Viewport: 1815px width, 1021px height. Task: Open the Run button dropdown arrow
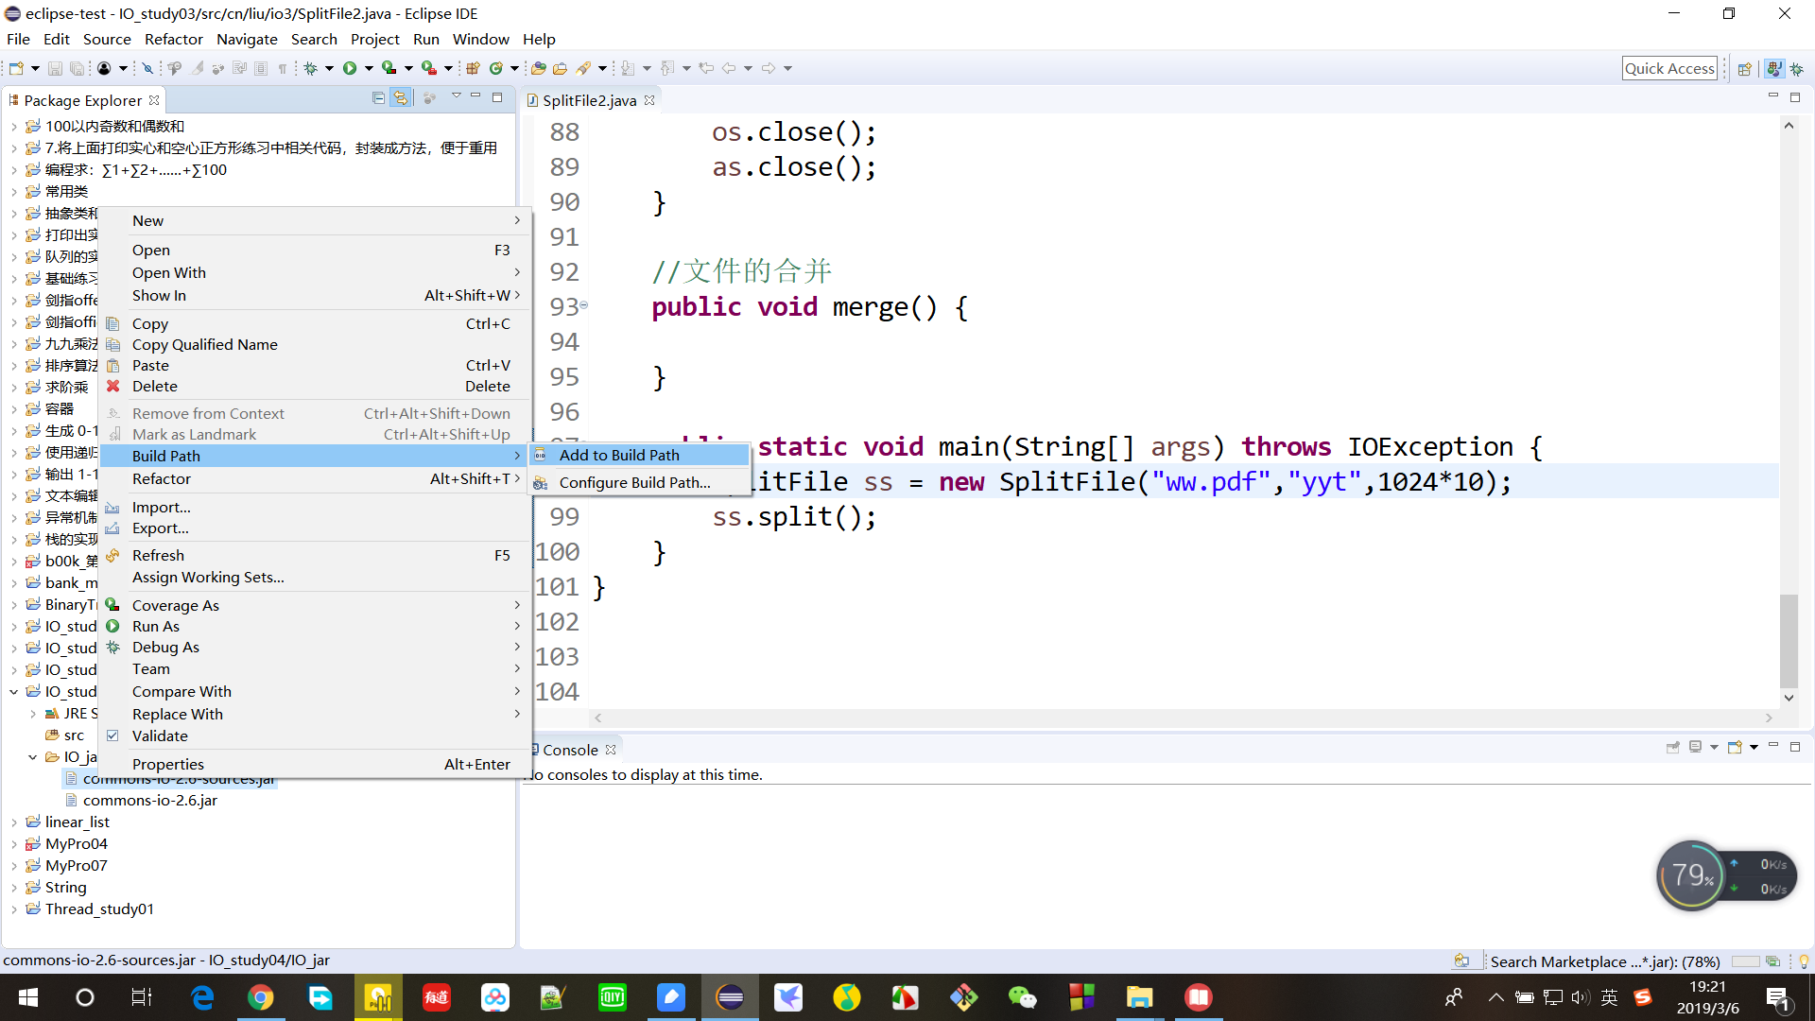(369, 68)
